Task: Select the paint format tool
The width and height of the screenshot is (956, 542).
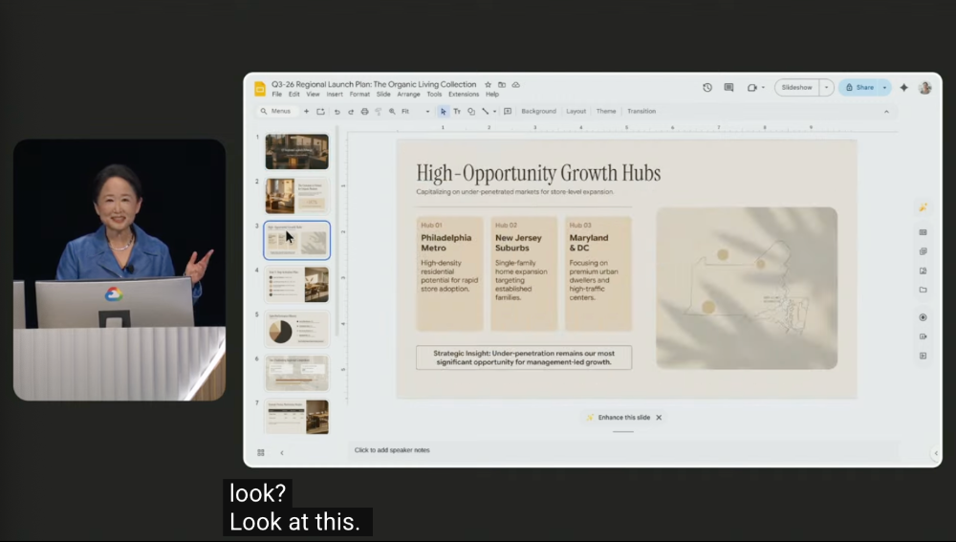Action: [x=378, y=112]
